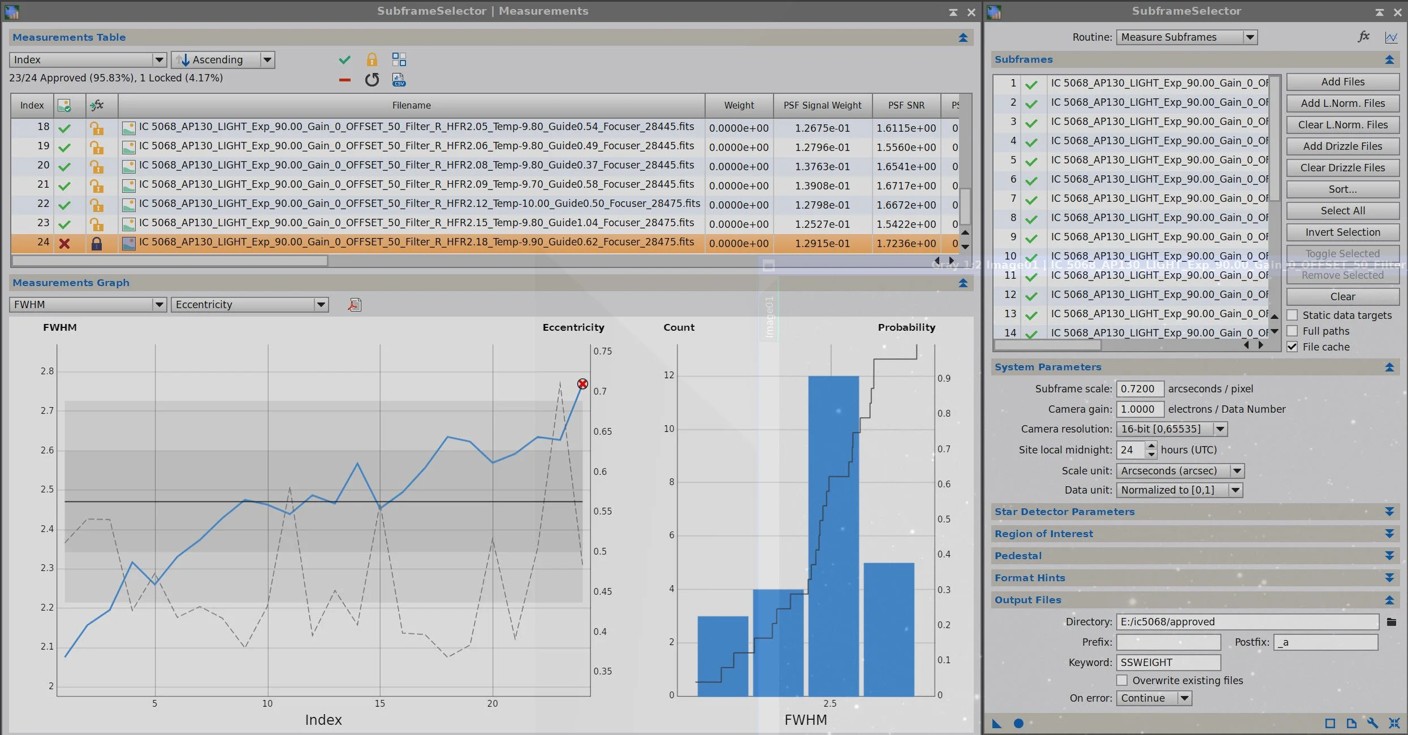The height and width of the screenshot is (735, 1408).
Task: Click the Filename column header
Action: (x=411, y=105)
